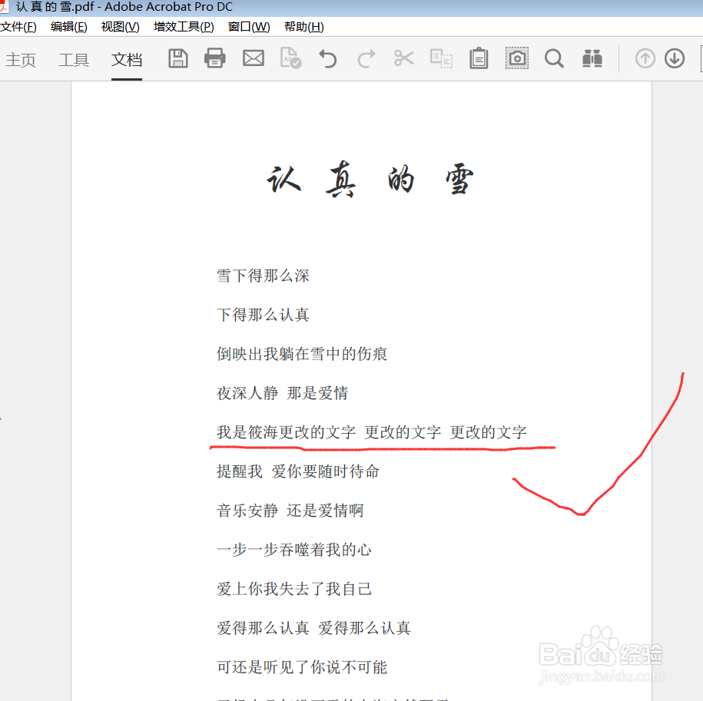Click the line 倒映出我躺在雪中的伤痕
703x701 pixels.
pos(302,354)
